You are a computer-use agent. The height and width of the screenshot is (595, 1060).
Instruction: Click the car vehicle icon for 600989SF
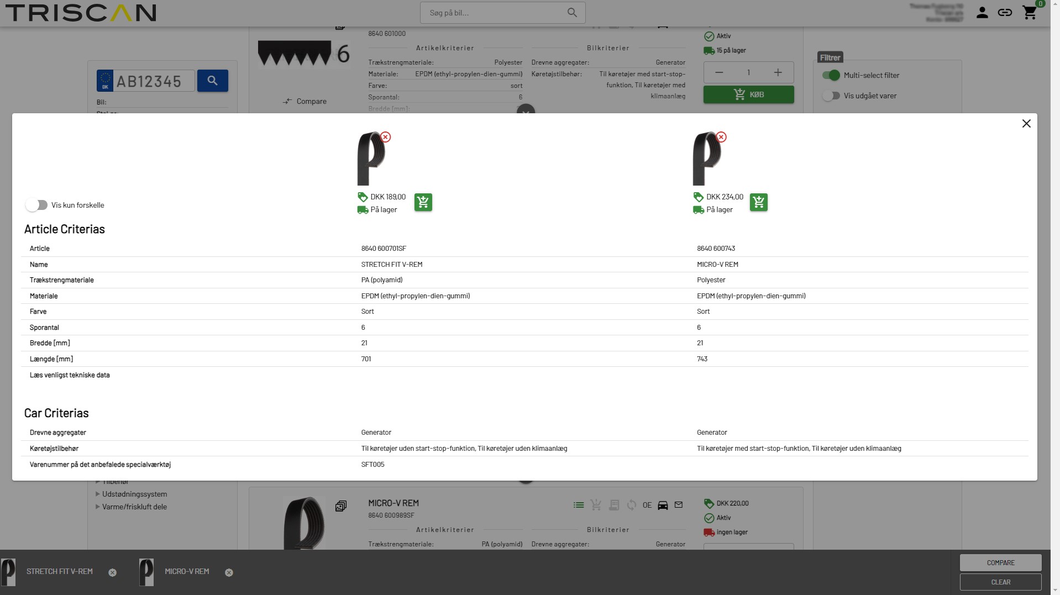pos(663,505)
